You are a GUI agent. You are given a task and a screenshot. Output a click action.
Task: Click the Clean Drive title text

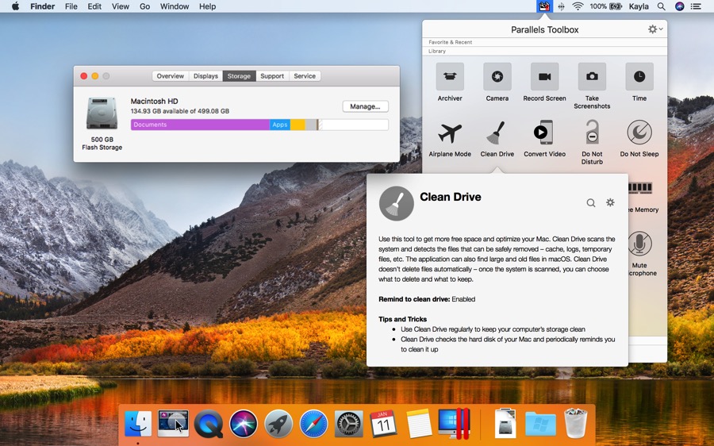[451, 197]
